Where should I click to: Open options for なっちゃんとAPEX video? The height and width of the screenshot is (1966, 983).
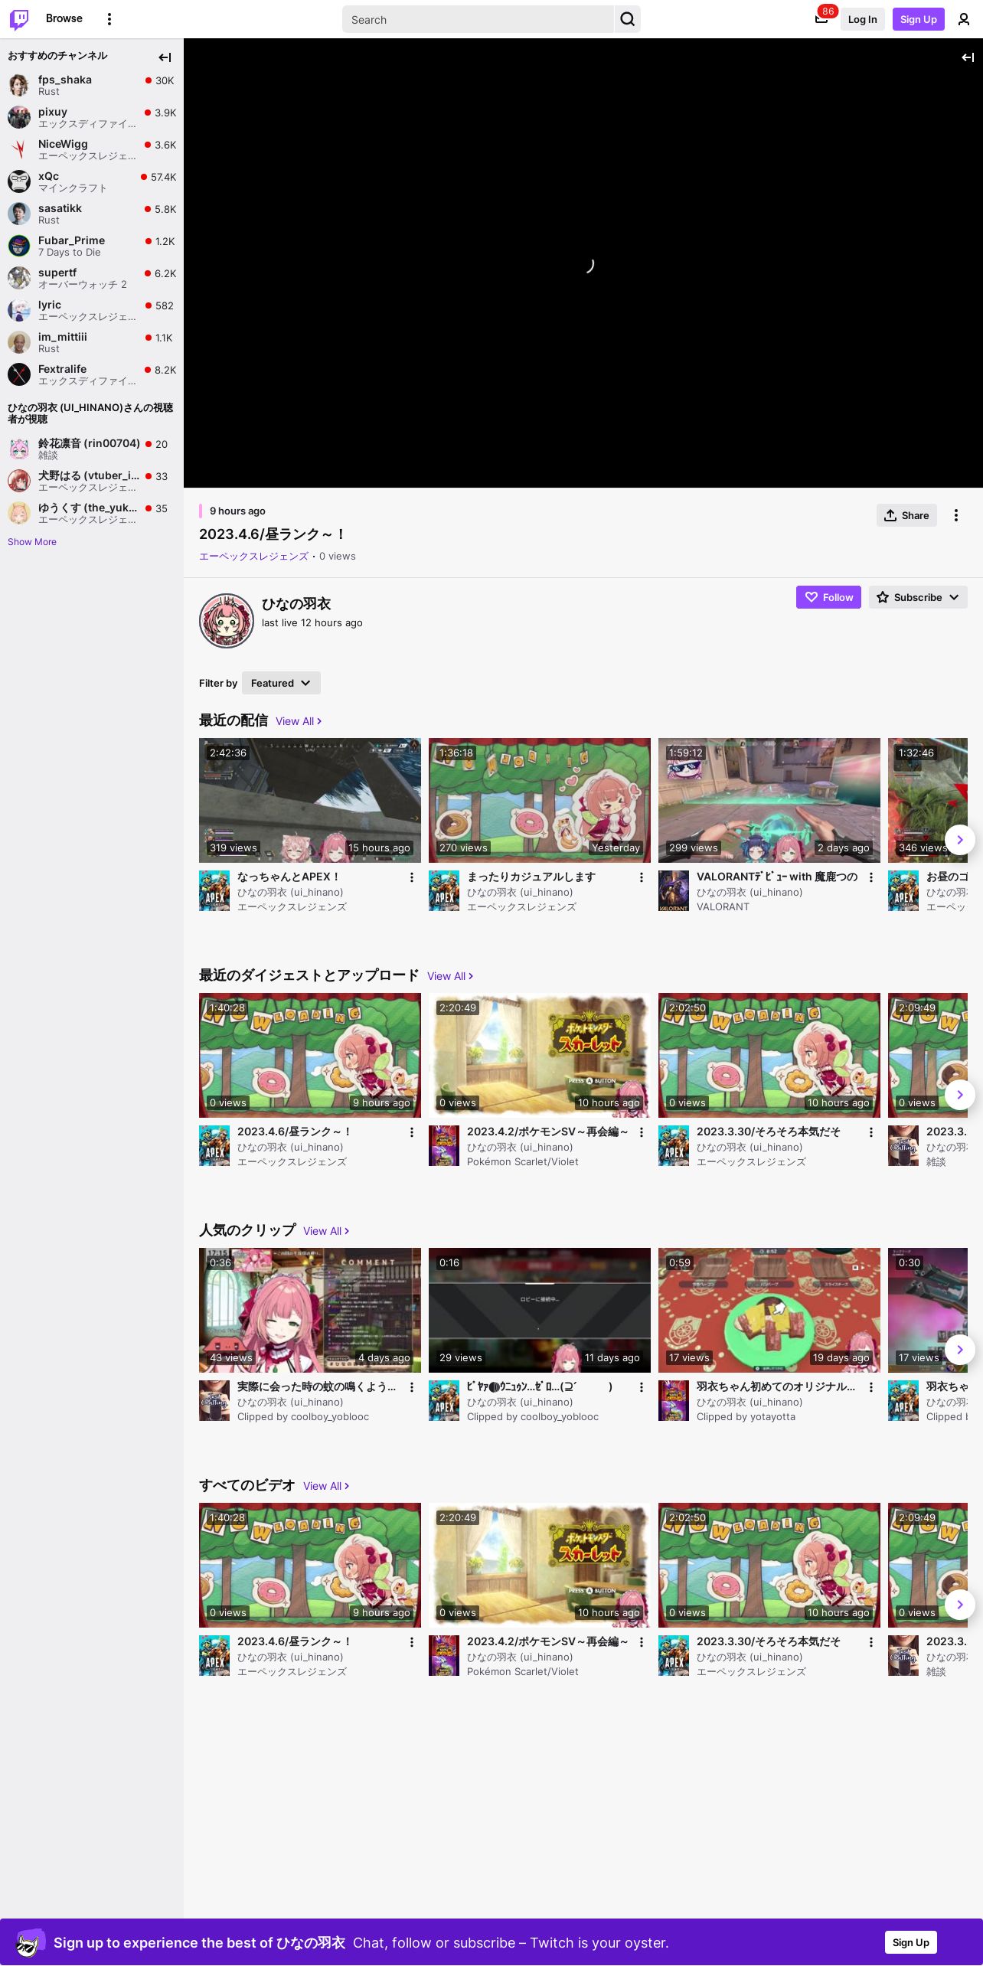[x=411, y=877]
